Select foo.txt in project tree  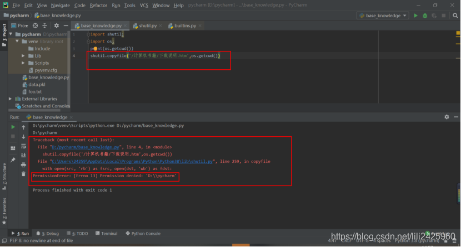(34, 92)
